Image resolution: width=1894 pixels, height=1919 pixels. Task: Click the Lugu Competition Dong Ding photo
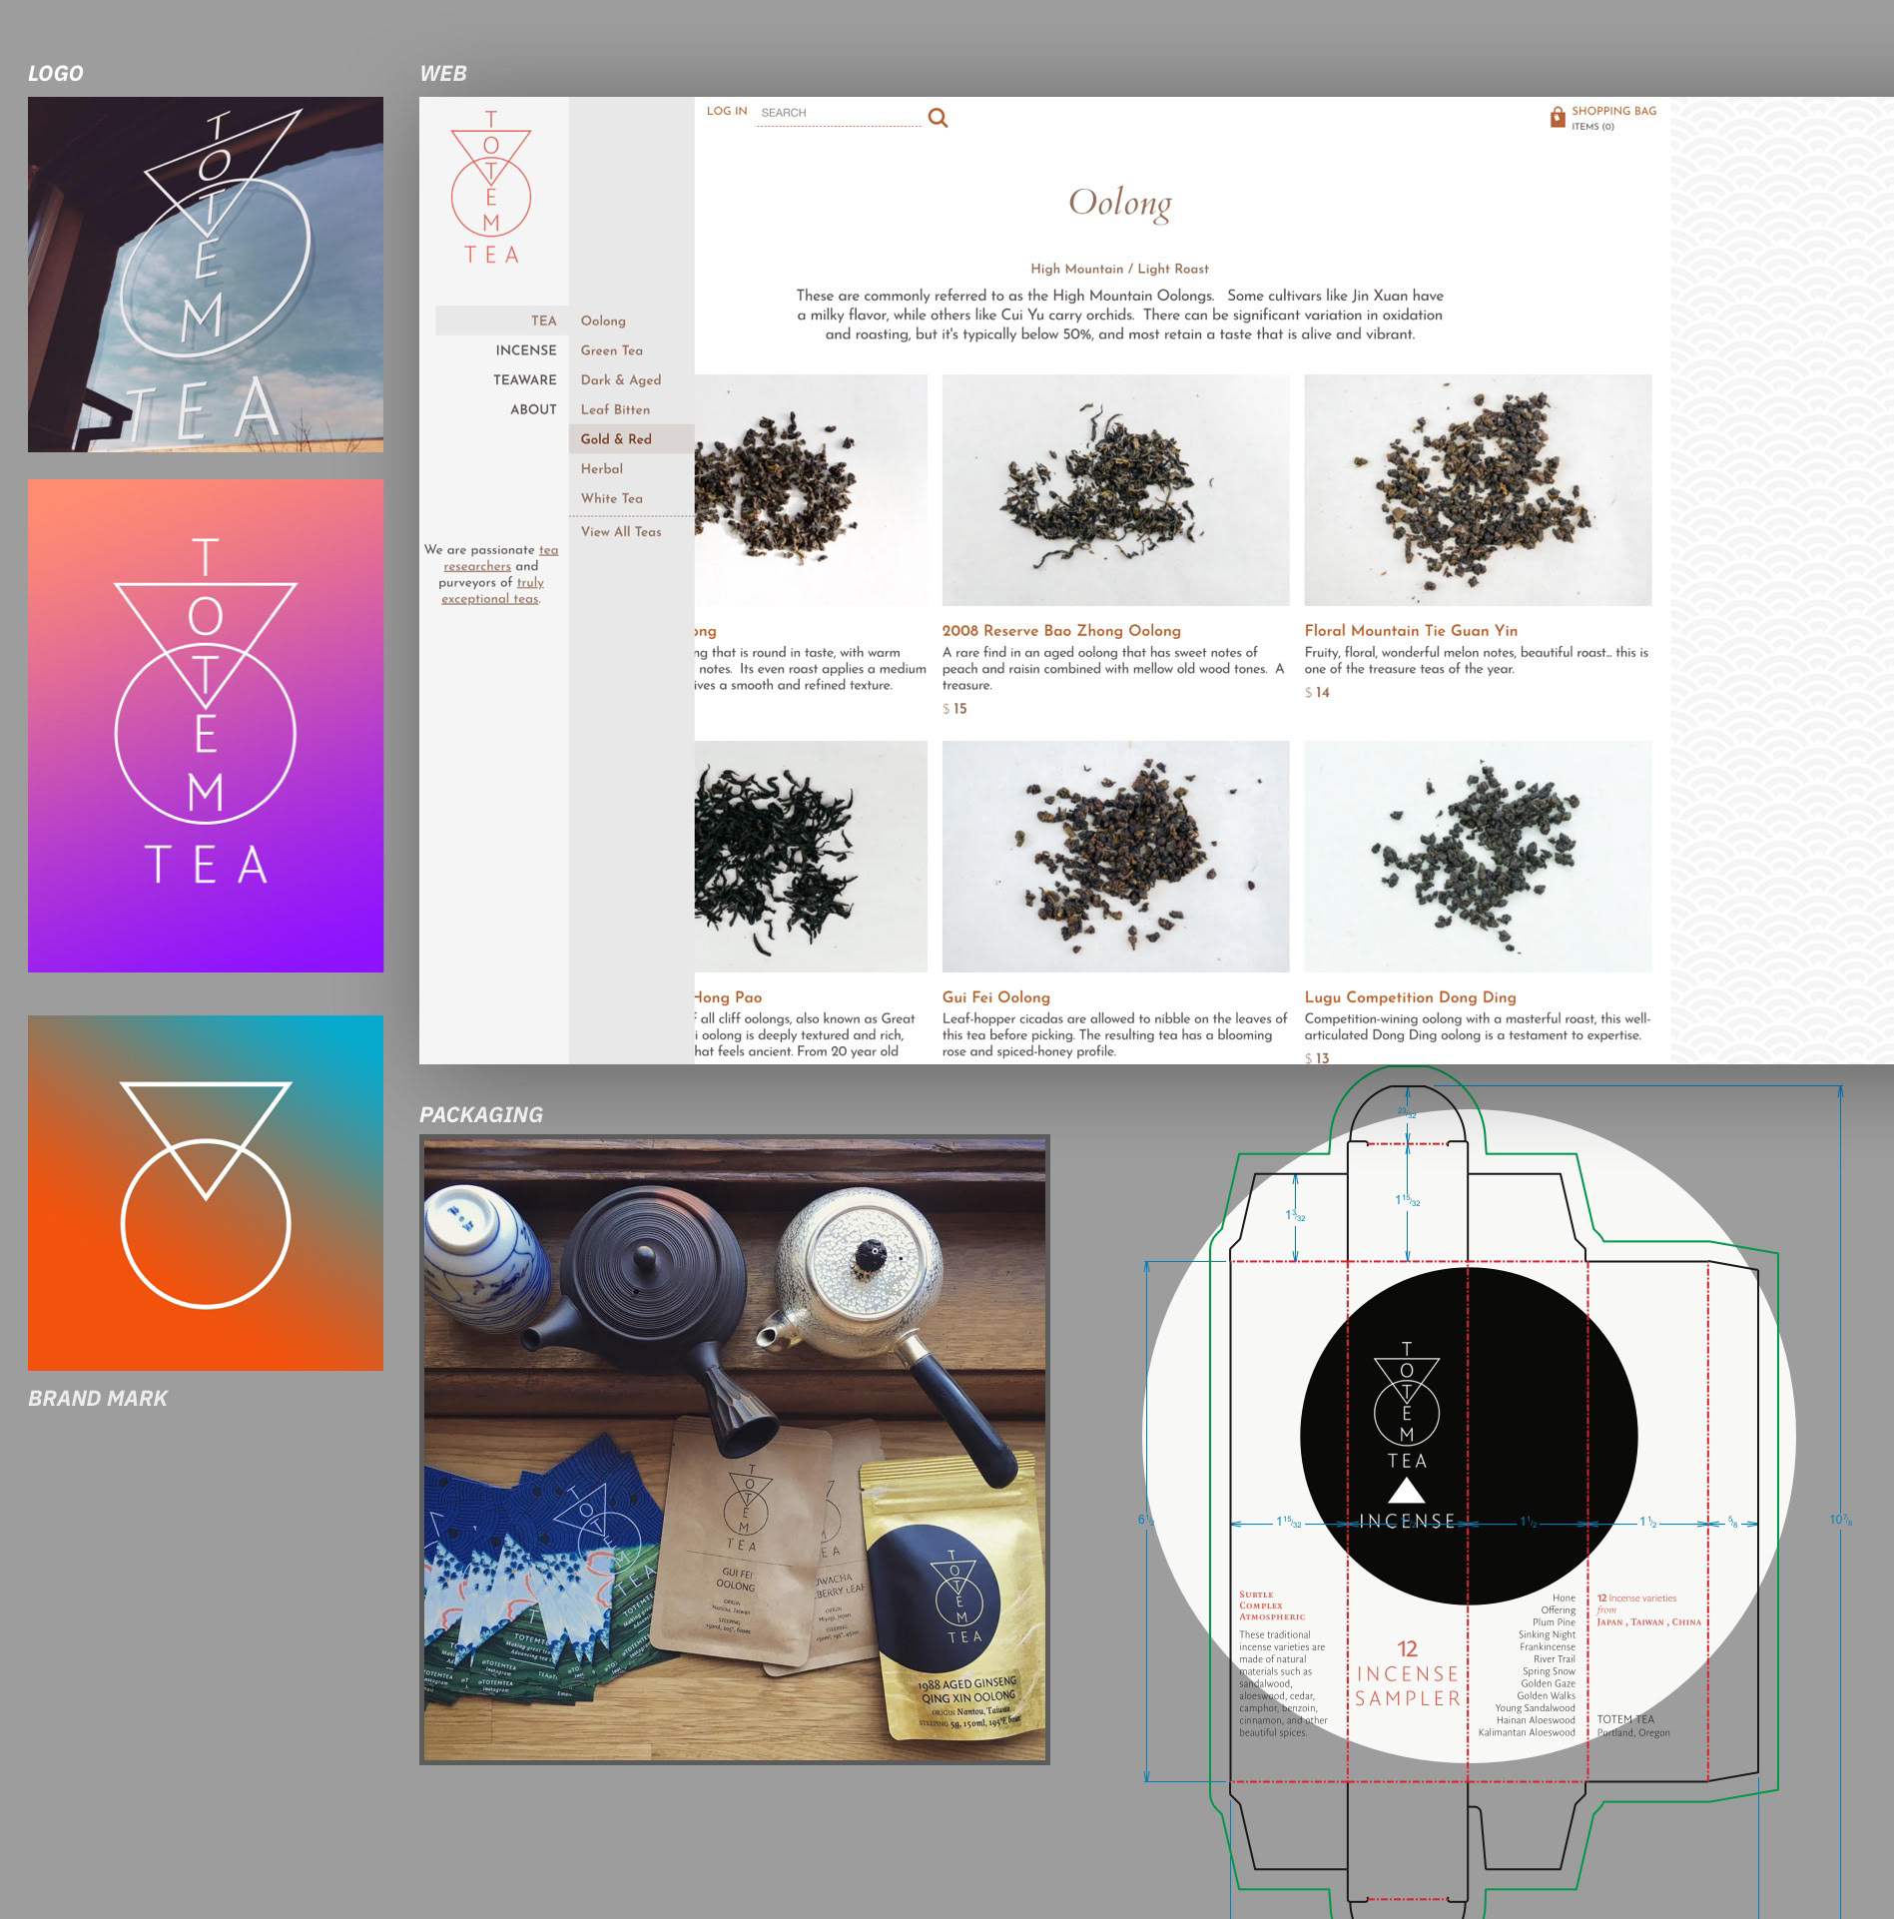point(1478,857)
